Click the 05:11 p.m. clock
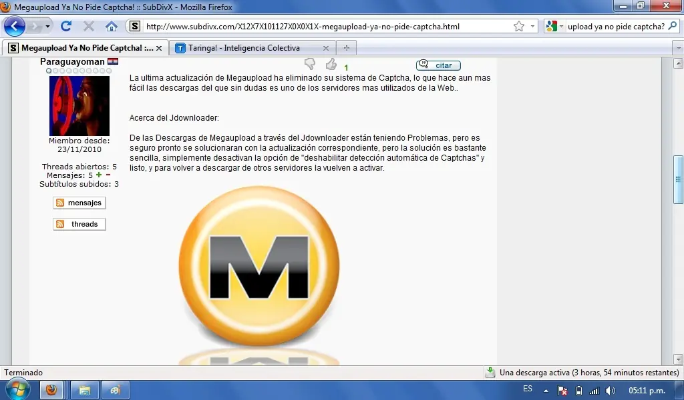This screenshot has height=400, width=684. 647,391
